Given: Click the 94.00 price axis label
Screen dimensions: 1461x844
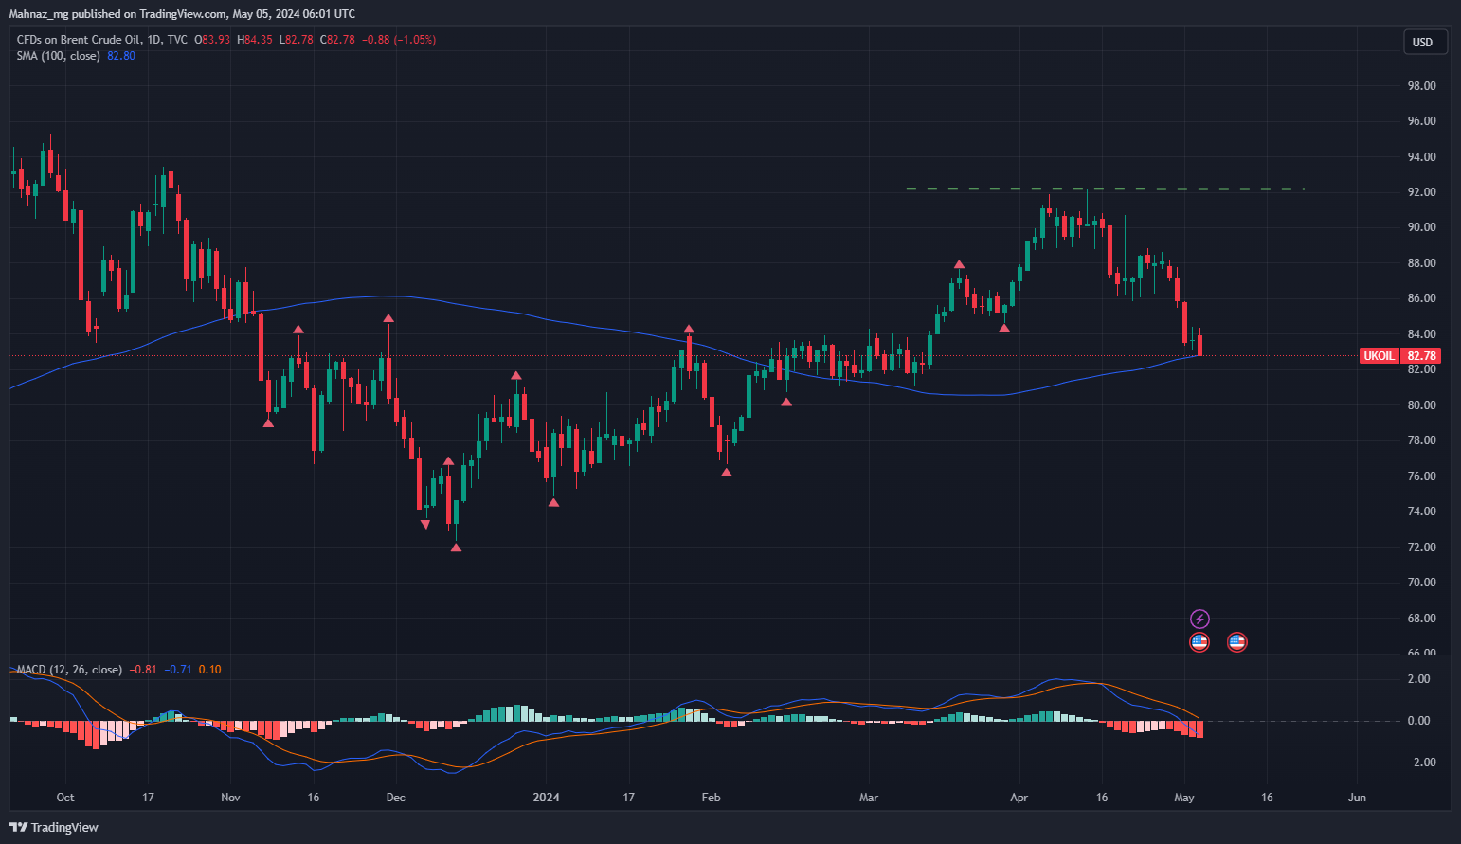Looking at the screenshot, I should coord(1421,157).
